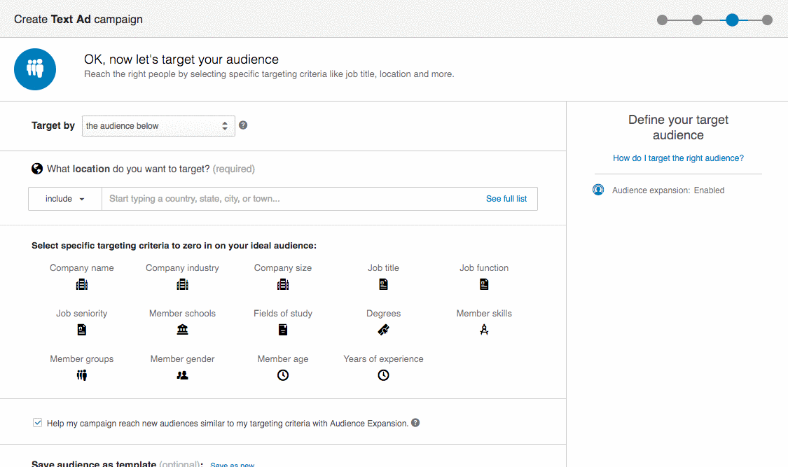788x467 pixels.
Task: Open the Job function targeting criteria
Action: tap(484, 284)
